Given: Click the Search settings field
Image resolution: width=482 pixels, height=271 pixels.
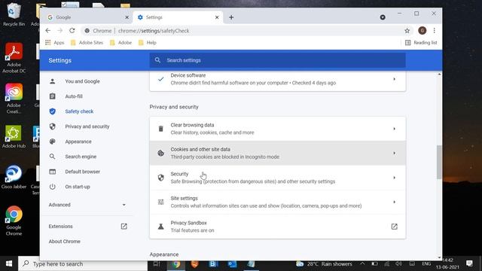Looking at the screenshot, I should click(x=277, y=60).
